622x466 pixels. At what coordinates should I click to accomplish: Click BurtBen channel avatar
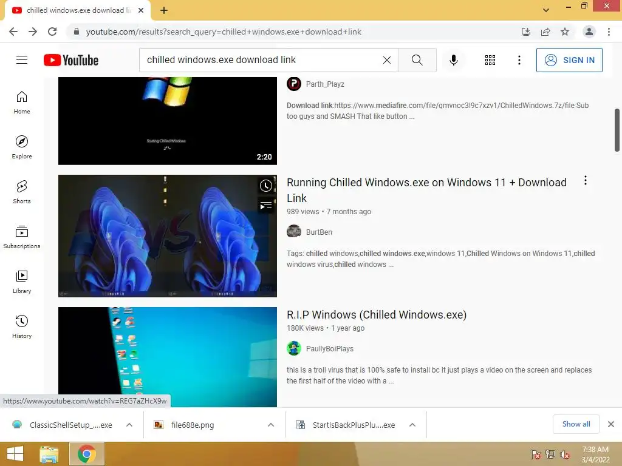(294, 231)
